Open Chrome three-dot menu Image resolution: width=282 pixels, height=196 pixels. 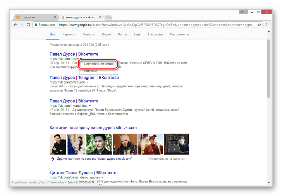coord(266,25)
